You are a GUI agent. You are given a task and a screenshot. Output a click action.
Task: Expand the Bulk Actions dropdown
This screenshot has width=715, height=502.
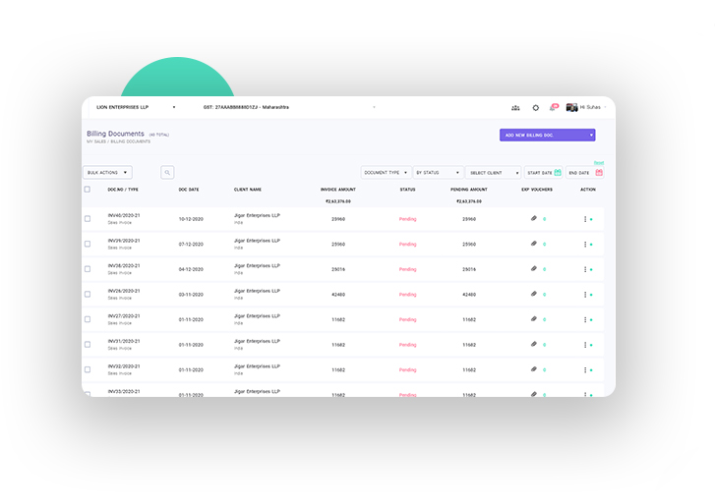[107, 172]
